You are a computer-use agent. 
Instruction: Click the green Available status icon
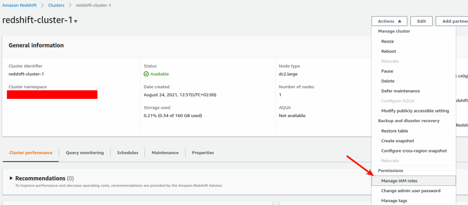[146, 74]
